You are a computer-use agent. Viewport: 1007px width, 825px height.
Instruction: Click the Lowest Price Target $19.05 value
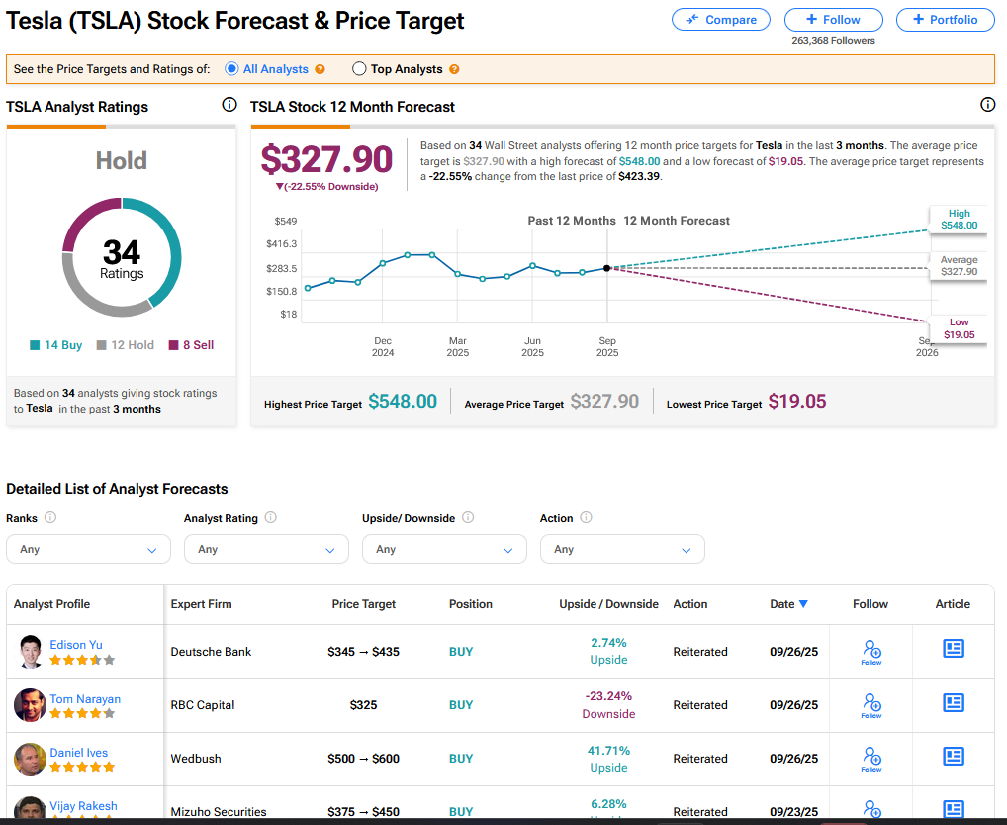pos(797,402)
